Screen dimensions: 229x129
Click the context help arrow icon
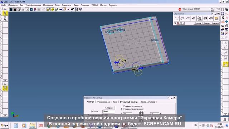click(x=81, y=9)
